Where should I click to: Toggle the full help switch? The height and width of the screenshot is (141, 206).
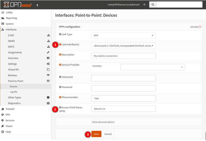pyautogui.click(x=200, y=27)
